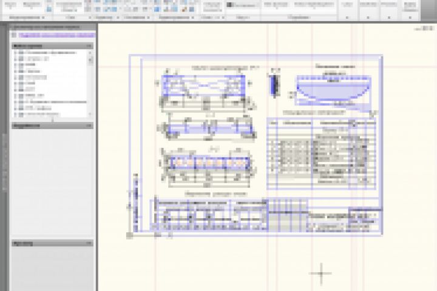
Task: Collapse the first list section in side palette
Action: click(x=89, y=46)
